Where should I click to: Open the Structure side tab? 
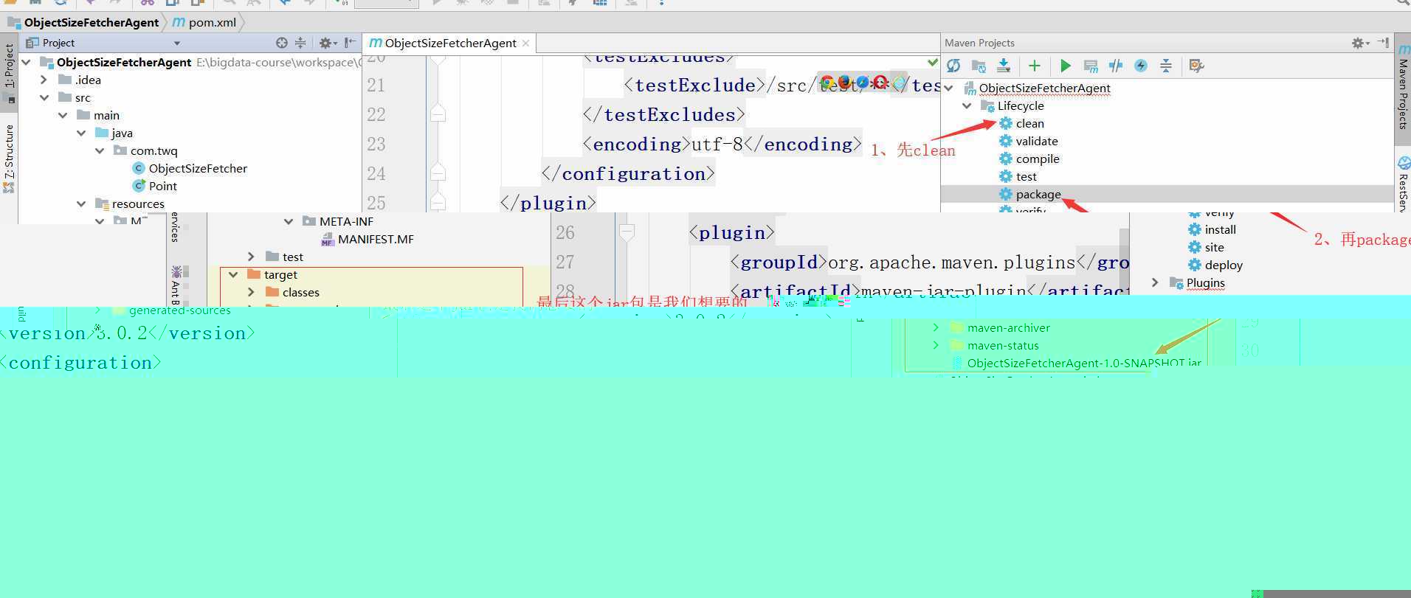pos(9,157)
